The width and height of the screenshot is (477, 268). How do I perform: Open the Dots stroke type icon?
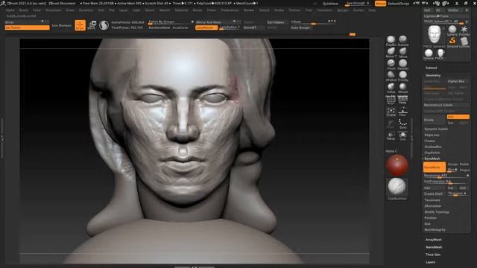(x=402, y=124)
